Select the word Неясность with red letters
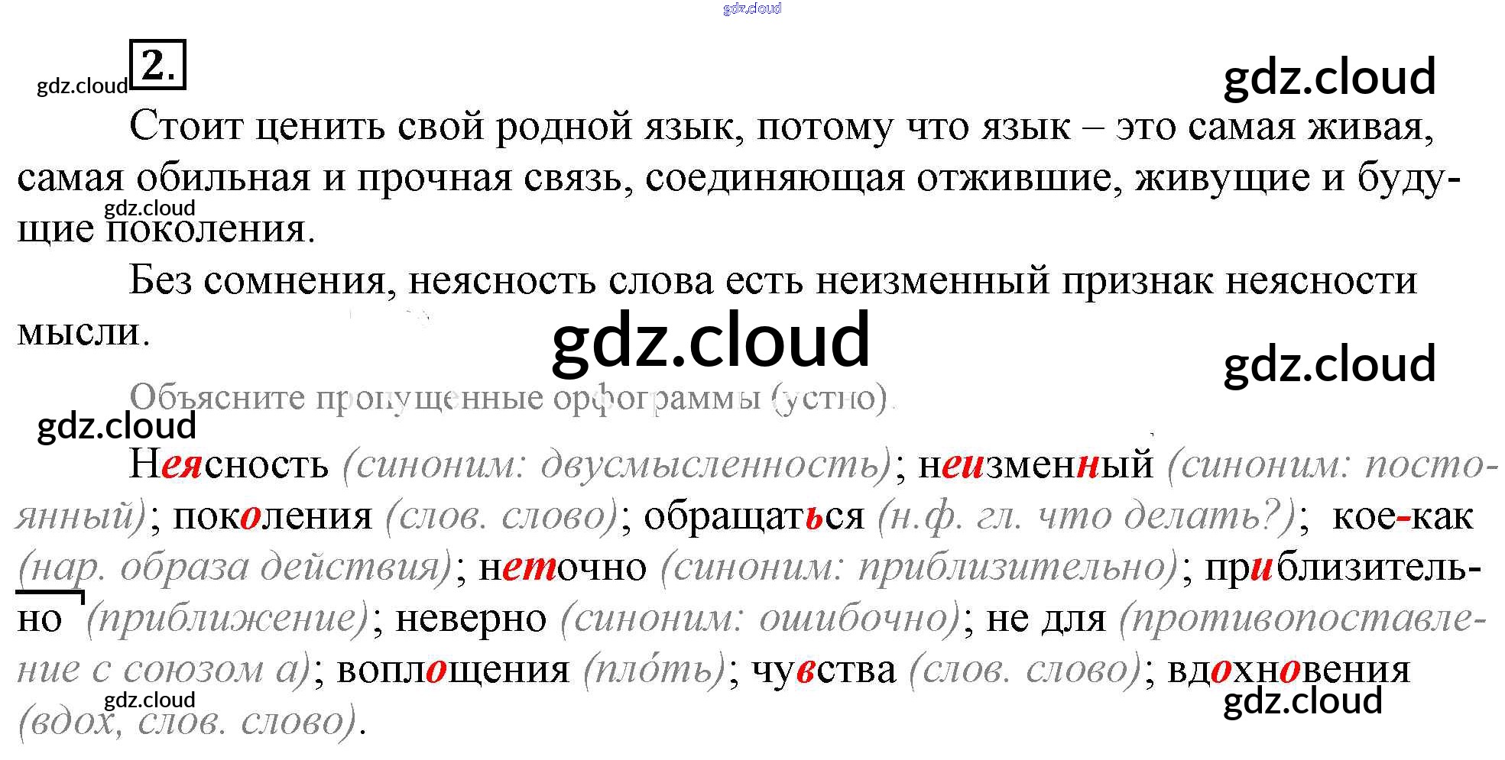Viewport: 1505px width, 760px height. (x=229, y=464)
